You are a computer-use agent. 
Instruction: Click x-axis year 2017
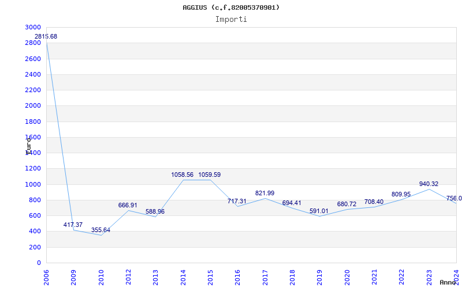point(265,278)
